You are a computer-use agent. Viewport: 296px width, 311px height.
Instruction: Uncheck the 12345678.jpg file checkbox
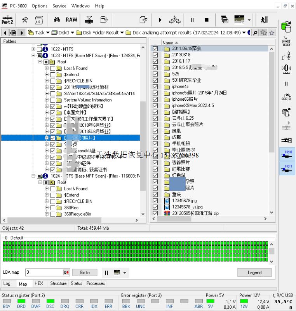tap(155, 201)
